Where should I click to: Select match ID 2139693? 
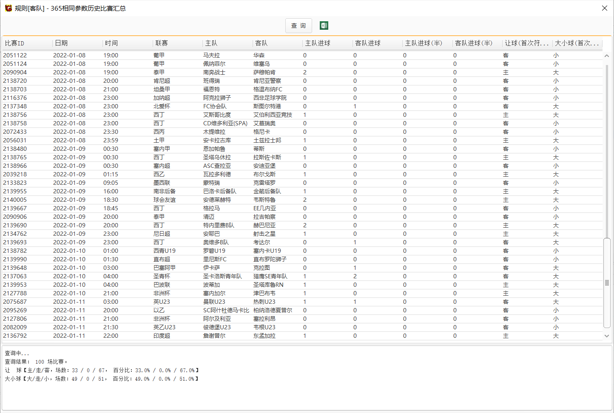point(15,242)
